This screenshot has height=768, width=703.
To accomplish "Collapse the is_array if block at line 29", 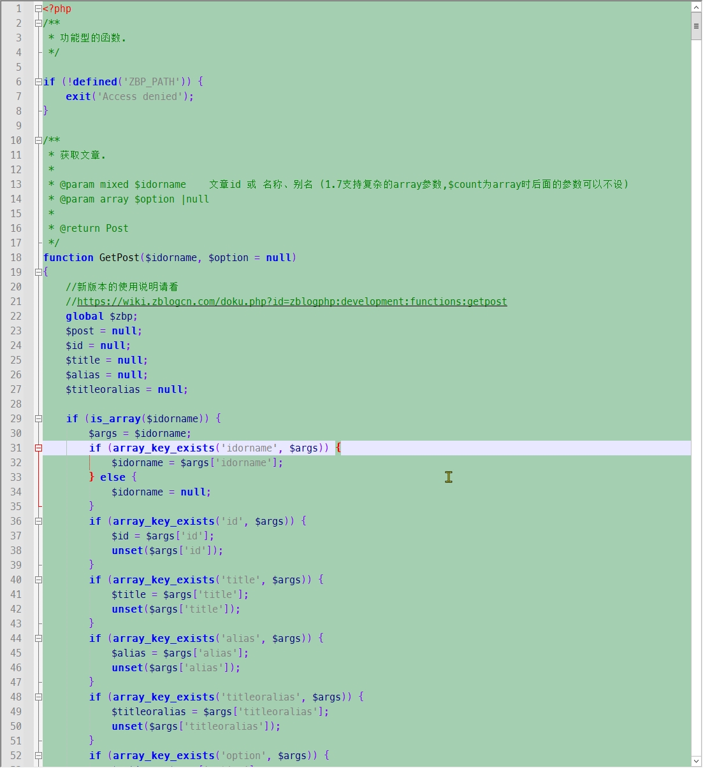I will pos(38,419).
